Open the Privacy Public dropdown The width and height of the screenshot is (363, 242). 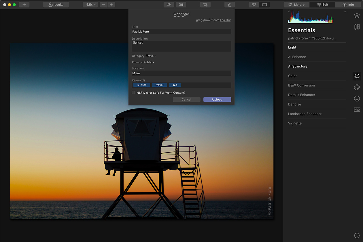149,62
